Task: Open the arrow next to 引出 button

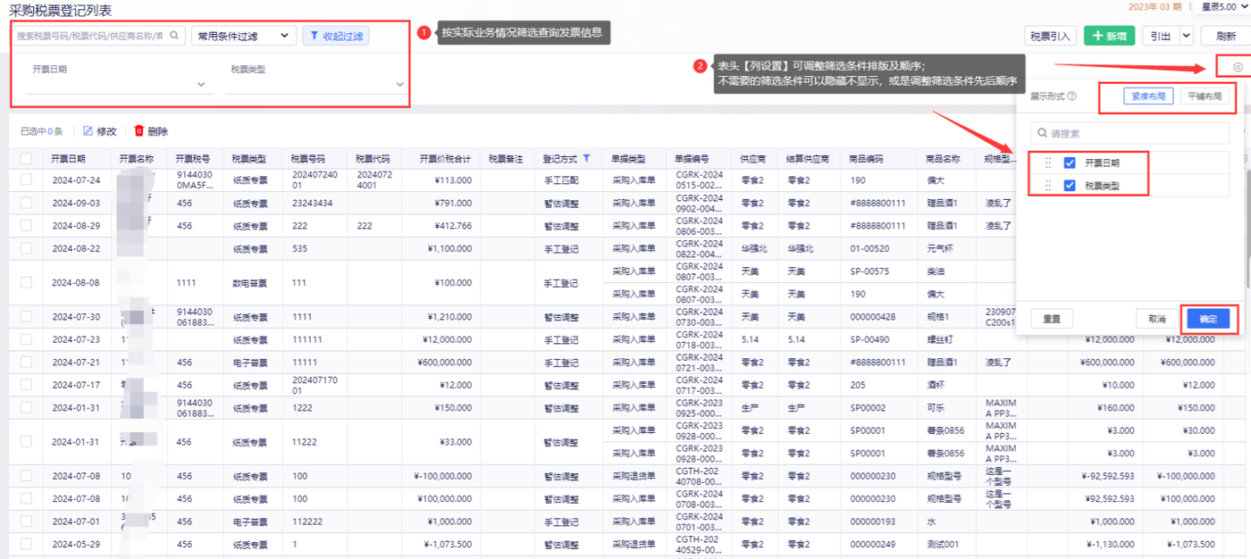Action: point(1186,36)
